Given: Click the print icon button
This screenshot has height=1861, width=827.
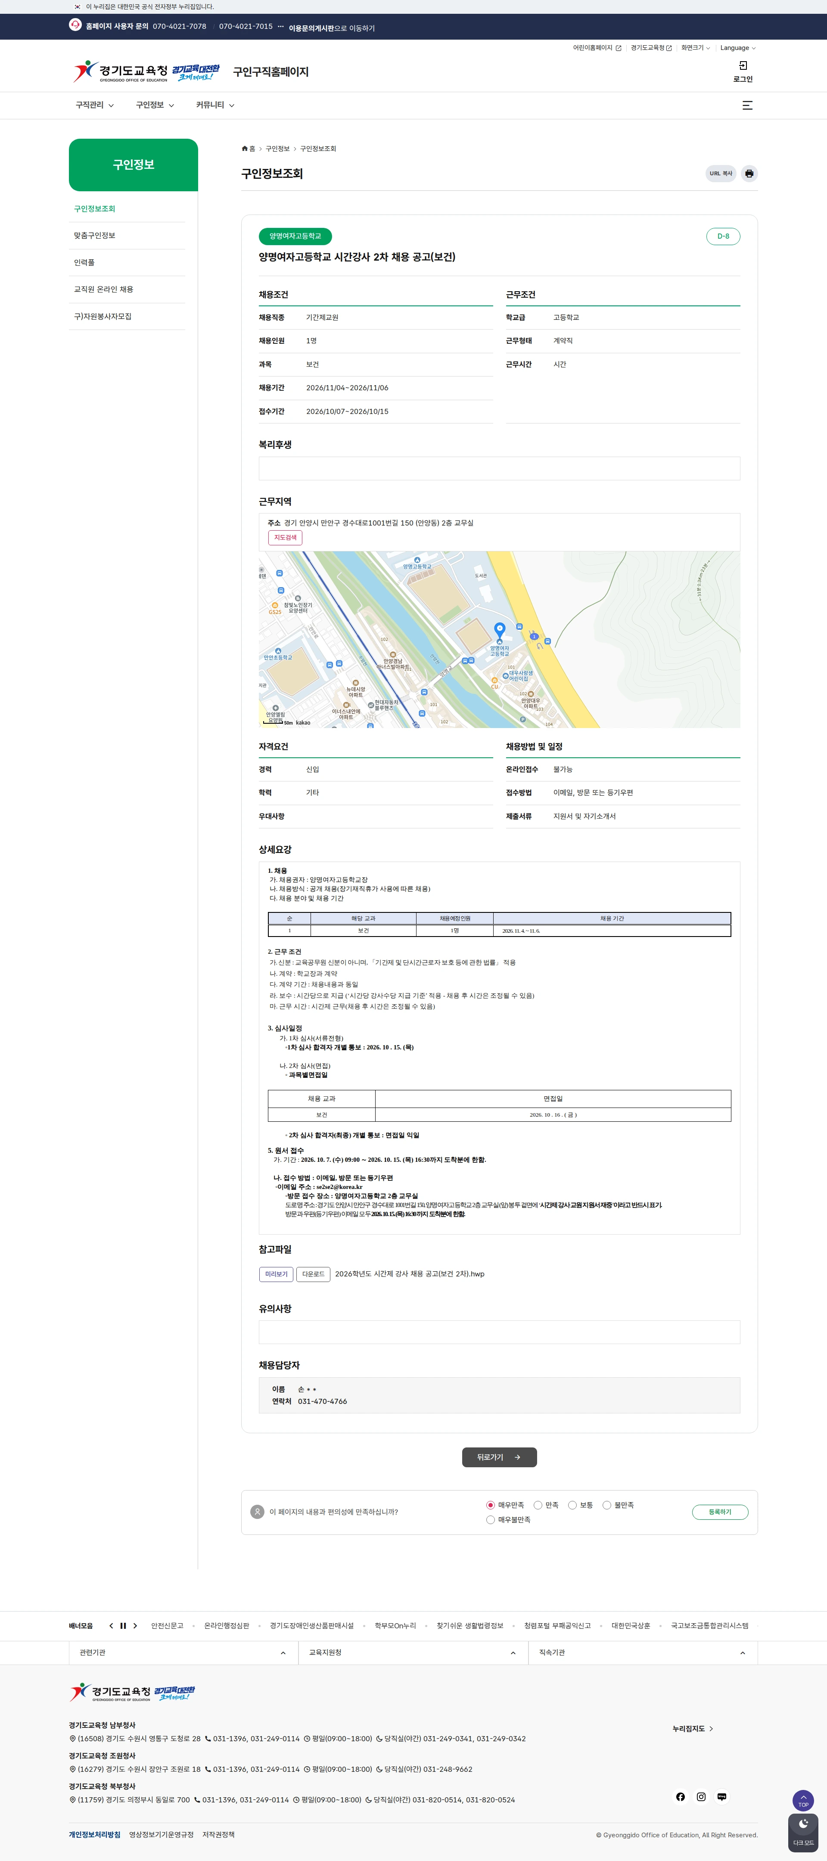Looking at the screenshot, I should [749, 173].
